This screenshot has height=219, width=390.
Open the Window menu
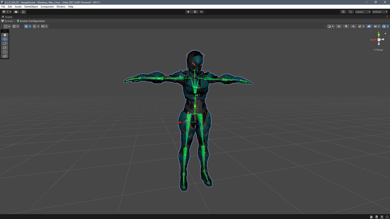61,6
